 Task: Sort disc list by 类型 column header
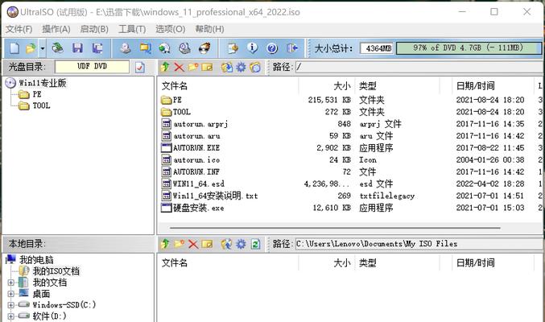tap(397, 85)
